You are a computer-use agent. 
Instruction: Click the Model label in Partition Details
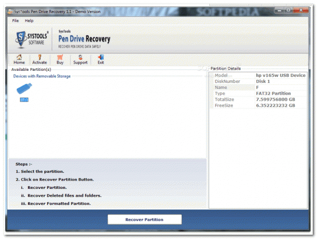[221, 75]
